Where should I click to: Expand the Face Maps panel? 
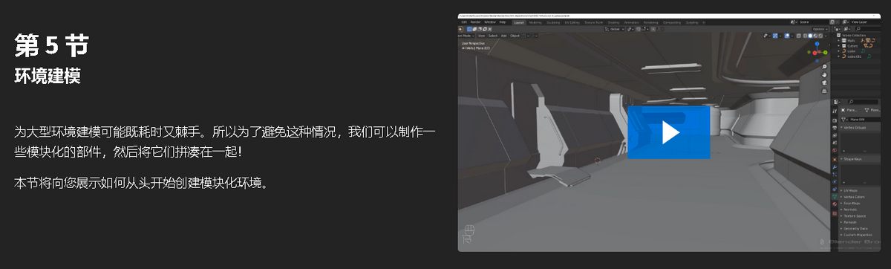pyautogui.click(x=852, y=203)
